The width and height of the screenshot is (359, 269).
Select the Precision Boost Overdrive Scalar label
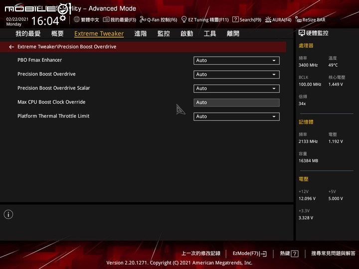coord(53,88)
